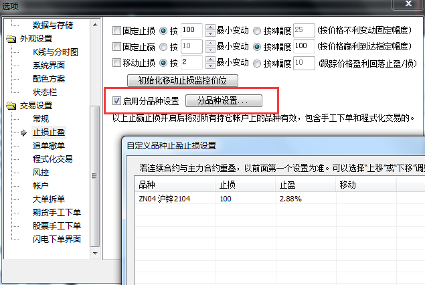Open 程式化交易 settings

tap(53, 159)
